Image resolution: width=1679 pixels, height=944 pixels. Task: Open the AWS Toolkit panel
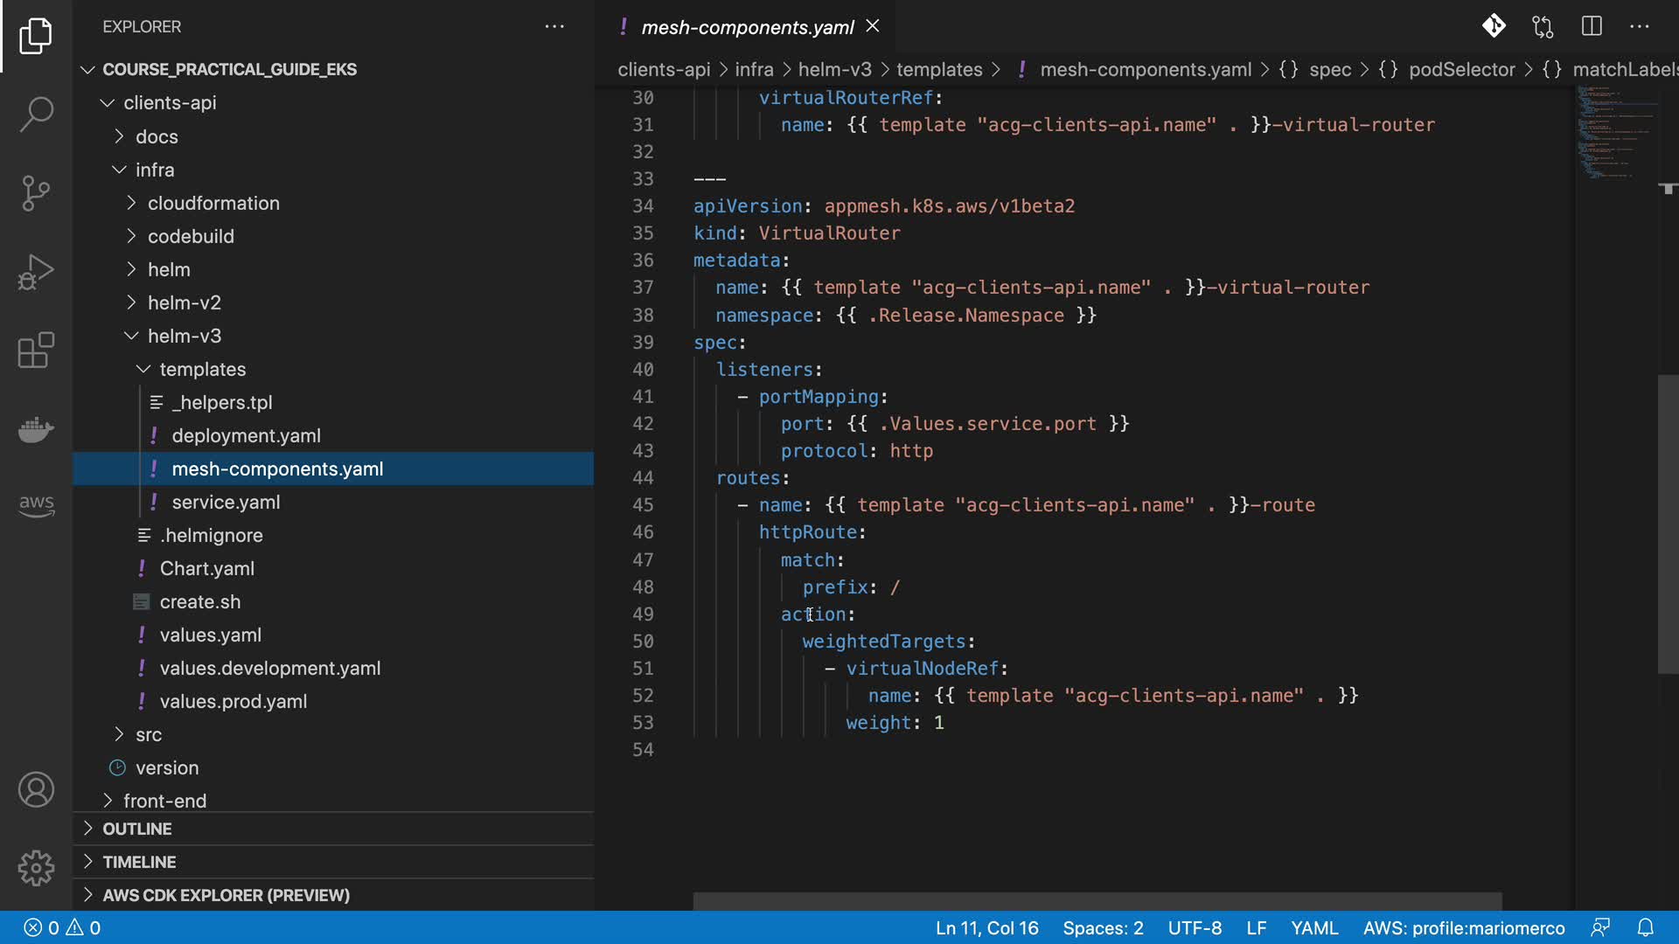(x=36, y=504)
